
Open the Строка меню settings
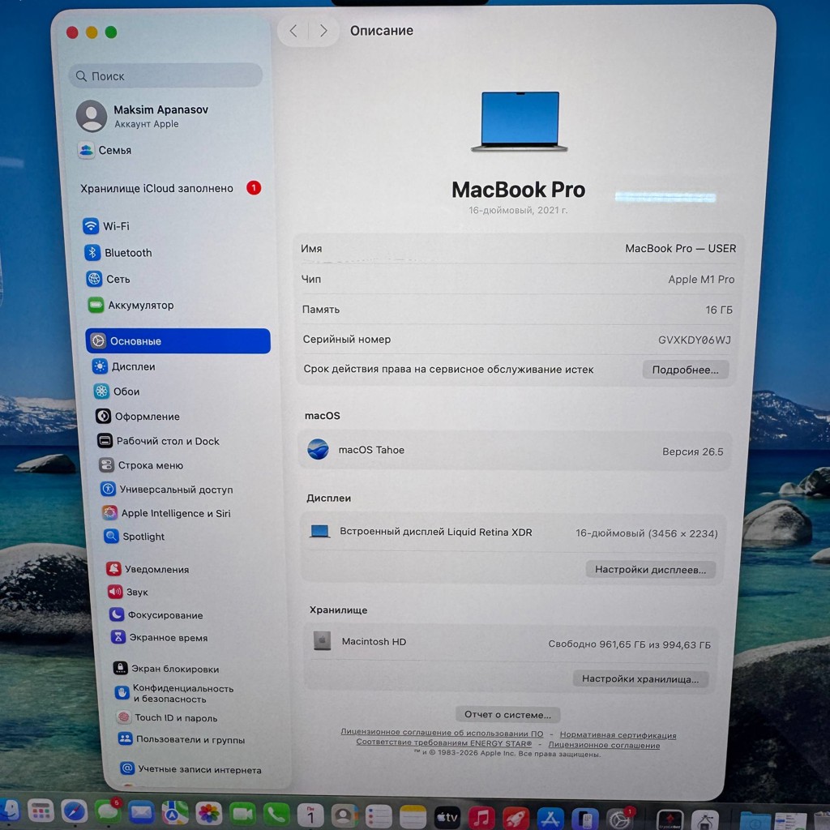[141, 465]
